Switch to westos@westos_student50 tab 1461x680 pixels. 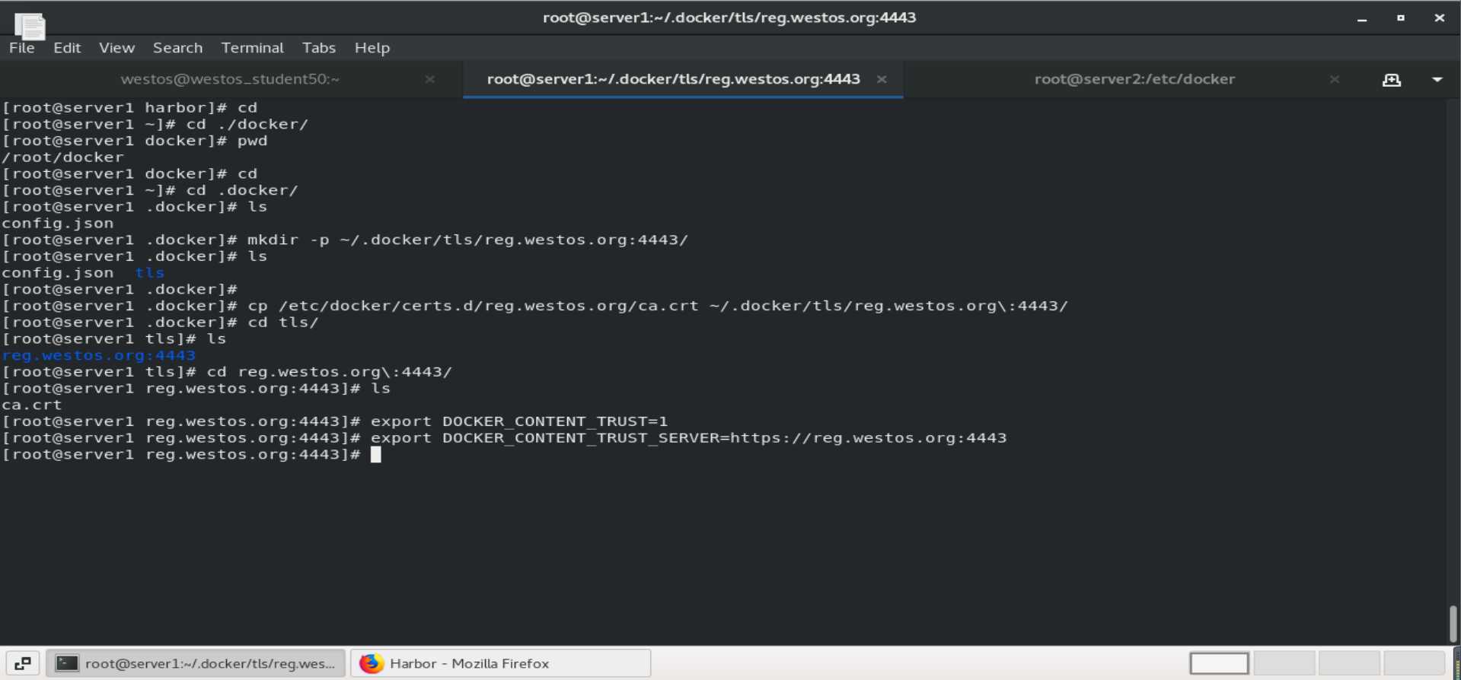[x=230, y=79]
